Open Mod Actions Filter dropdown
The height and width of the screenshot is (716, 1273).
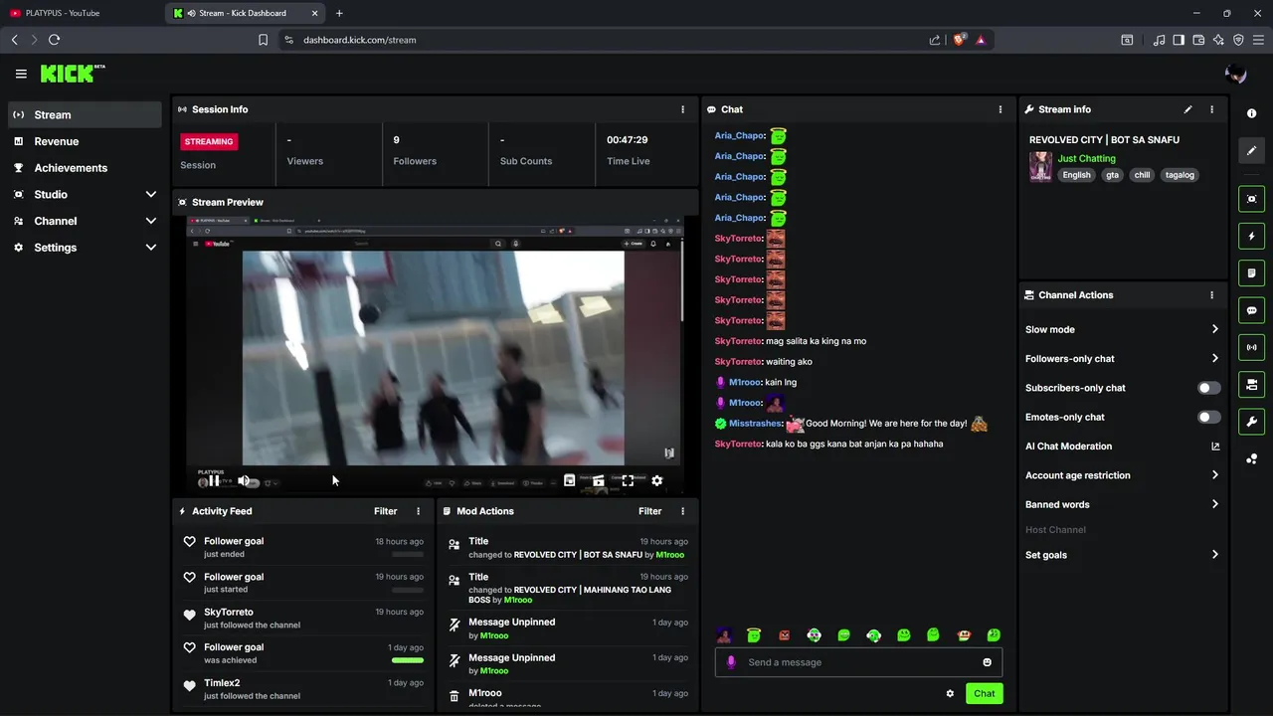(x=650, y=511)
